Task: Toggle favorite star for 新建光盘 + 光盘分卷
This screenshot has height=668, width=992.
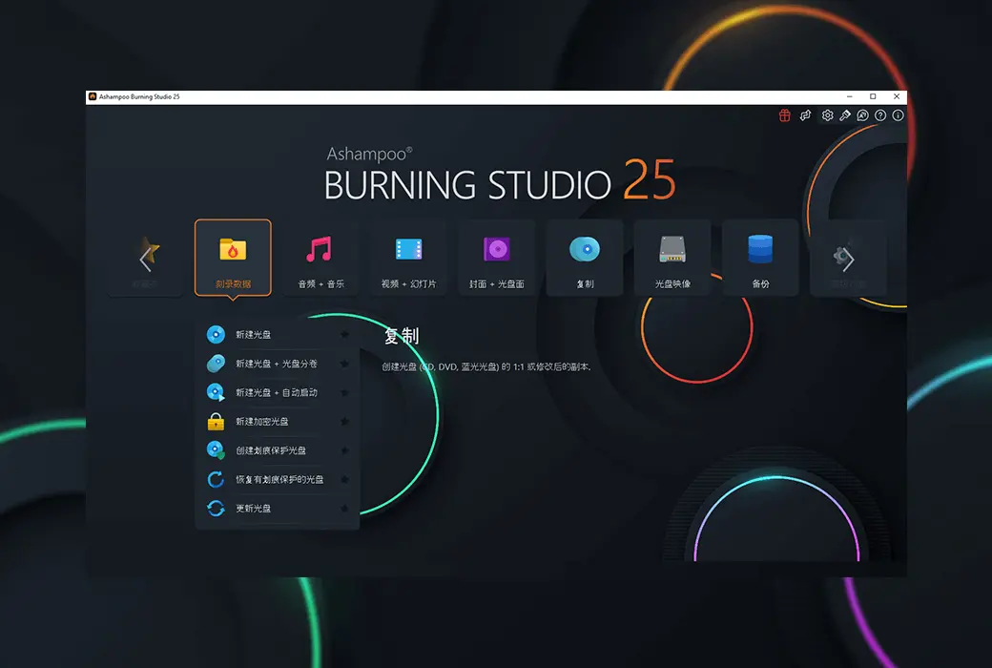Action: (x=344, y=364)
